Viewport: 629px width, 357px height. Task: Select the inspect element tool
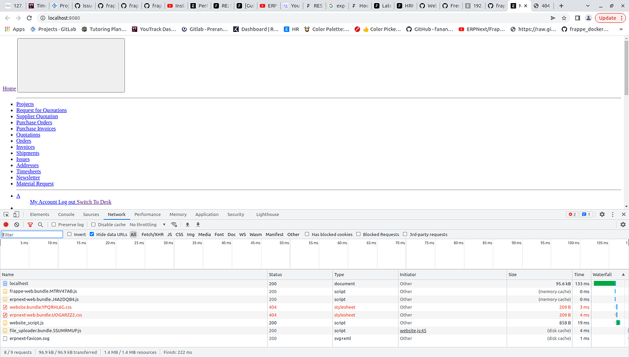pos(6,215)
